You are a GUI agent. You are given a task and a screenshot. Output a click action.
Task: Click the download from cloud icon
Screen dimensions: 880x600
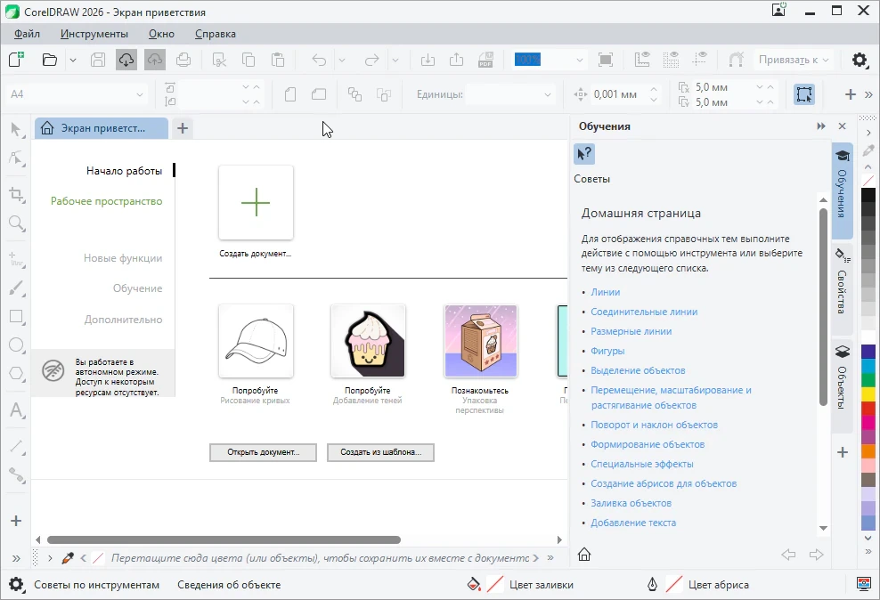[x=126, y=60]
